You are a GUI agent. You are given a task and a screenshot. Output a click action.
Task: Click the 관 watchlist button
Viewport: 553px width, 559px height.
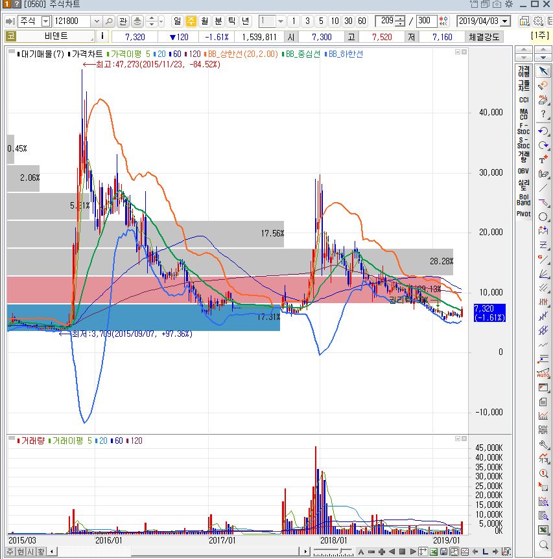(x=123, y=21)
